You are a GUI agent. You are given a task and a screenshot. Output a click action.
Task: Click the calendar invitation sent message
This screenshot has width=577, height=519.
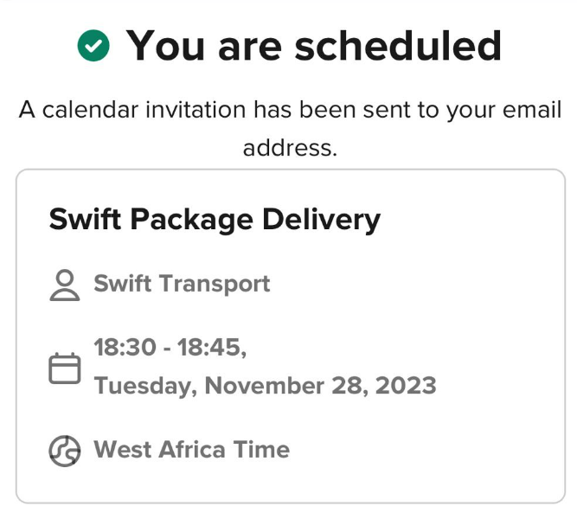pos(290,129)
